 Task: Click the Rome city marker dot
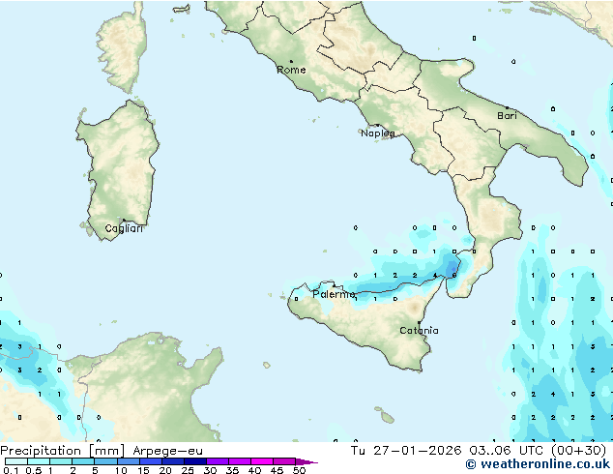(291, 61)
